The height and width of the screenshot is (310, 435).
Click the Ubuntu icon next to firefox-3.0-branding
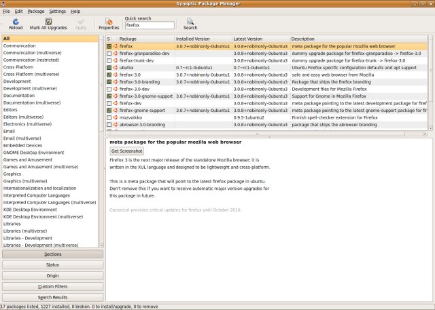tap(115, 82)
